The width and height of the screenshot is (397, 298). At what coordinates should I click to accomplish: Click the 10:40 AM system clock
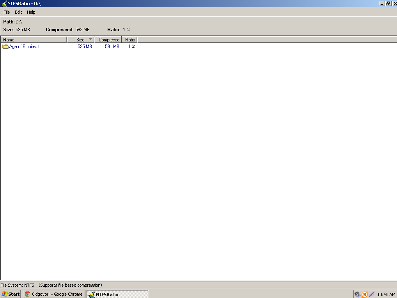(x=386, y=294)
